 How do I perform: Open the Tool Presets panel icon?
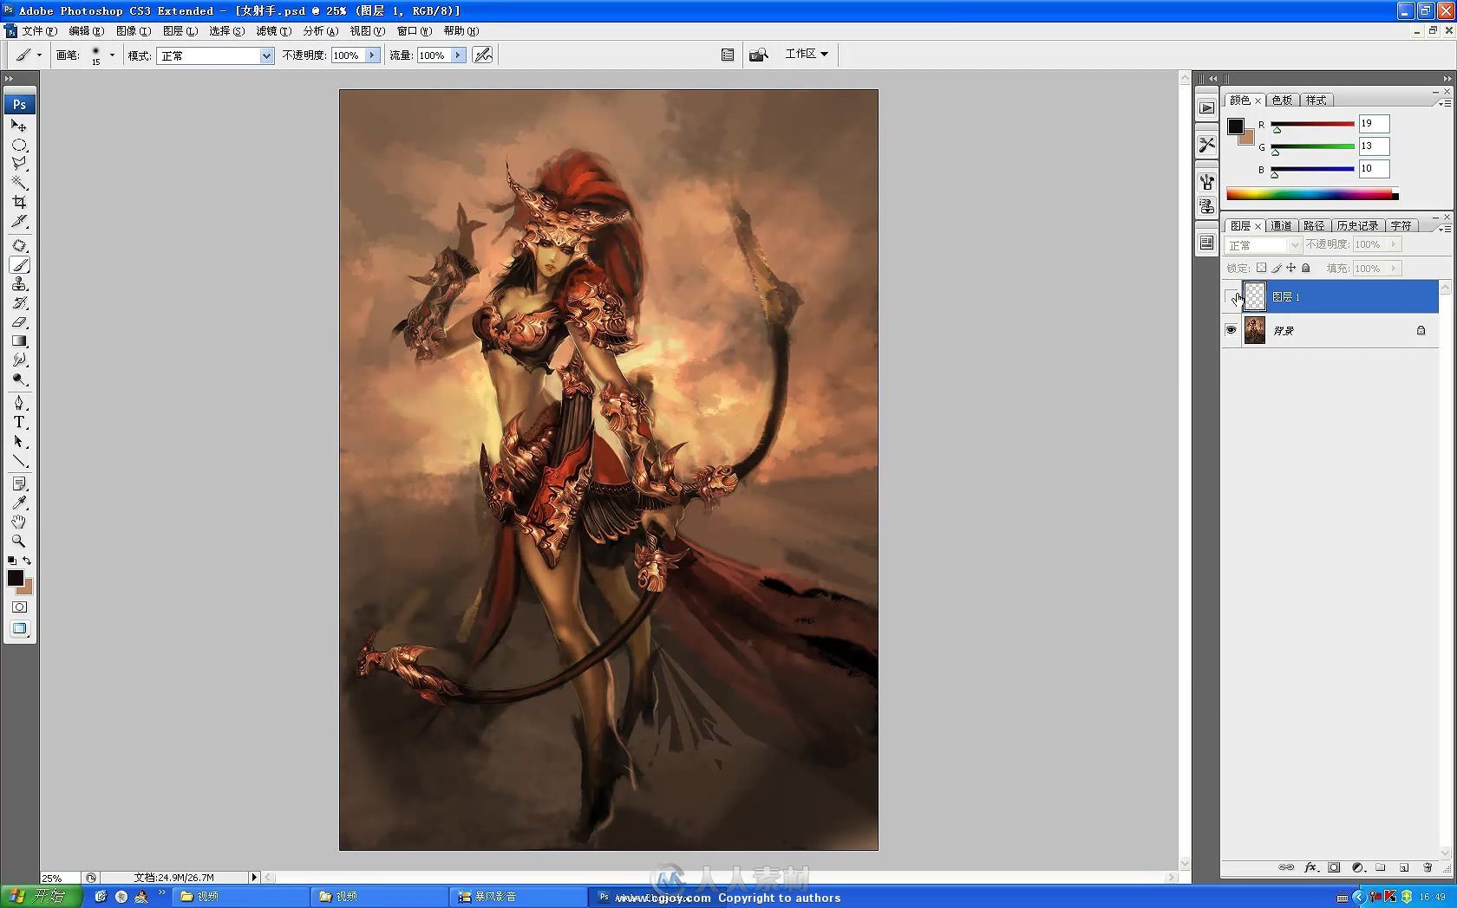pyautogui.click(x=1206, y=145)
